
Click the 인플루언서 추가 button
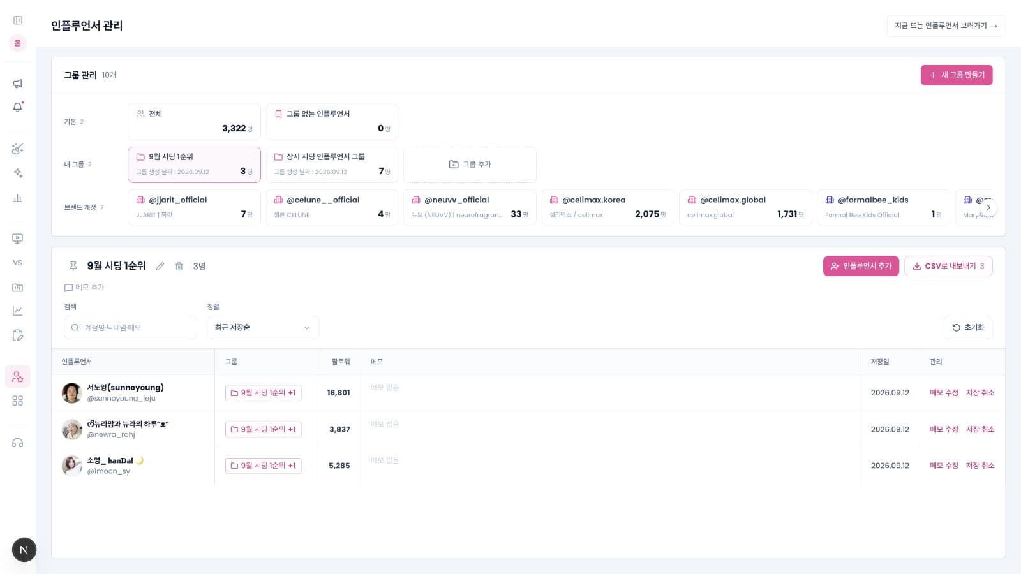pyautogui.click(x=861, y=266)
